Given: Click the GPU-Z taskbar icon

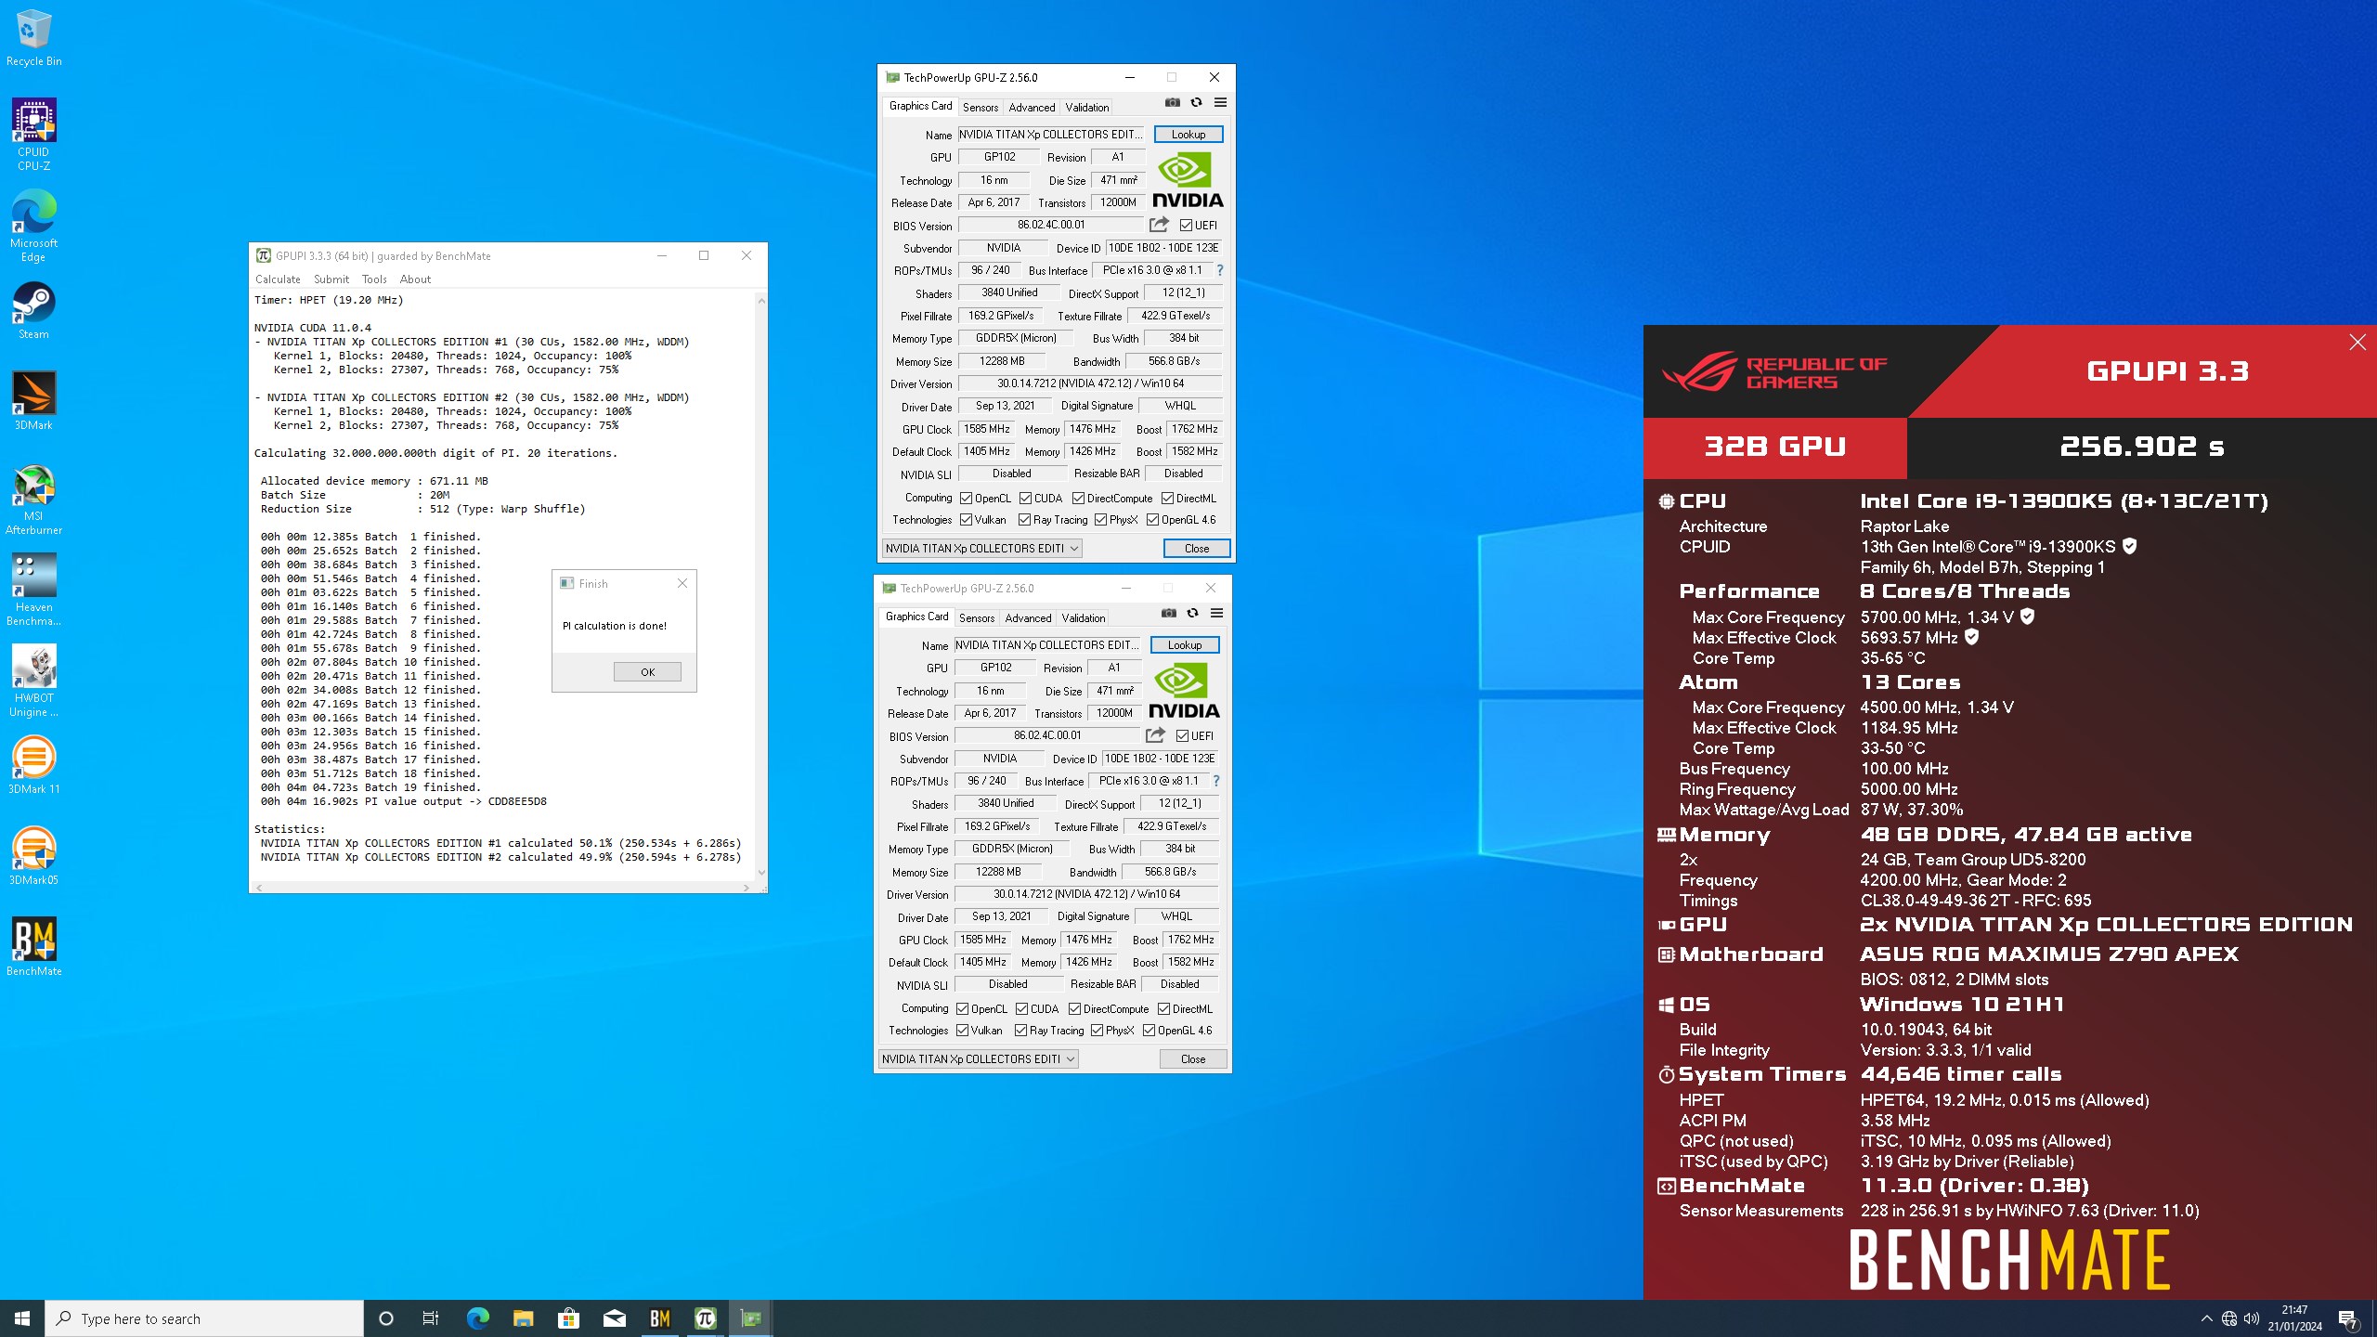Looking at the screenshot, I should point(750,1318).
